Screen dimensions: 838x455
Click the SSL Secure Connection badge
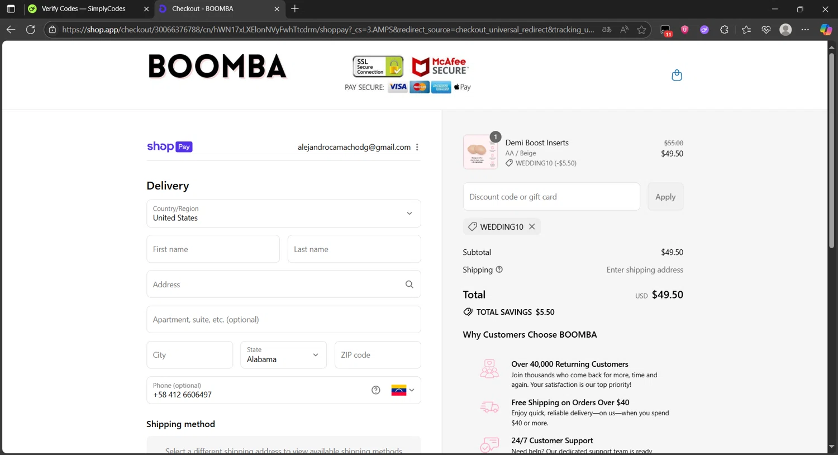[x=378, y=67]
